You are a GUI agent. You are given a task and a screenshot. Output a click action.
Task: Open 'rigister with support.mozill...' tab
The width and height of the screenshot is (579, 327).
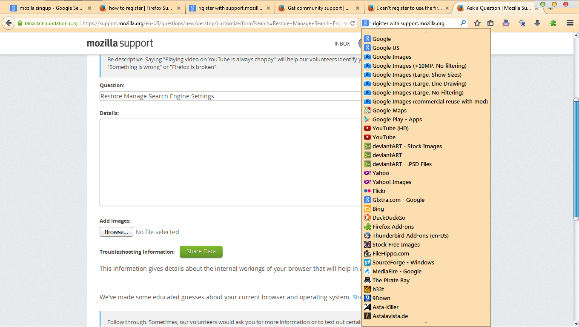tap(229, 8)
